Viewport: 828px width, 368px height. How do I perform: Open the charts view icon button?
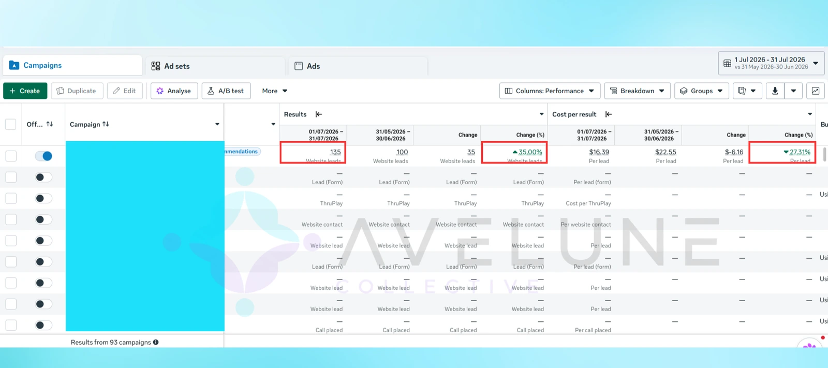click(x=816, y=91)
